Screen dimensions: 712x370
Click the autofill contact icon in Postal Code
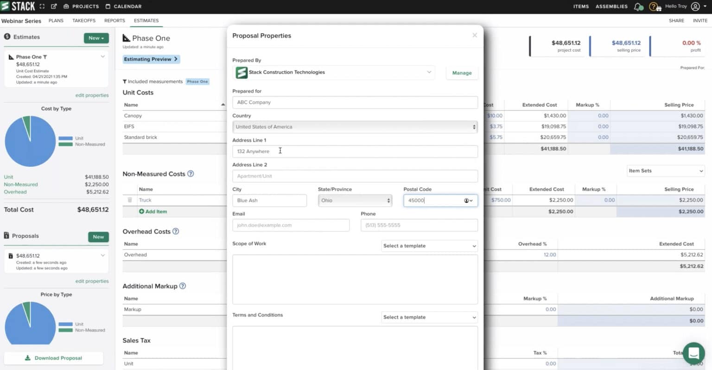coord(467,201)
